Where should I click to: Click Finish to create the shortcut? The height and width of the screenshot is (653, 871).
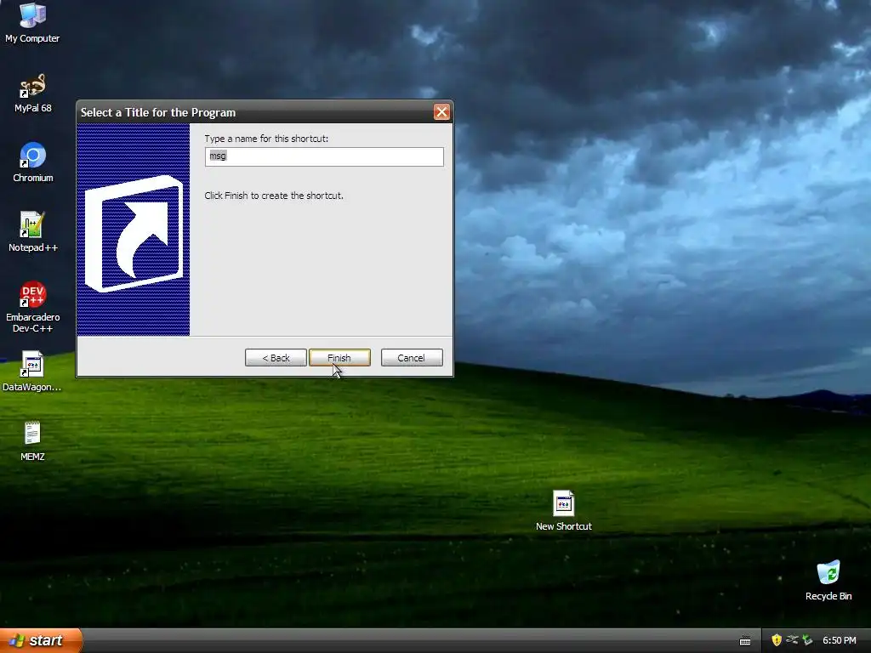339,358
